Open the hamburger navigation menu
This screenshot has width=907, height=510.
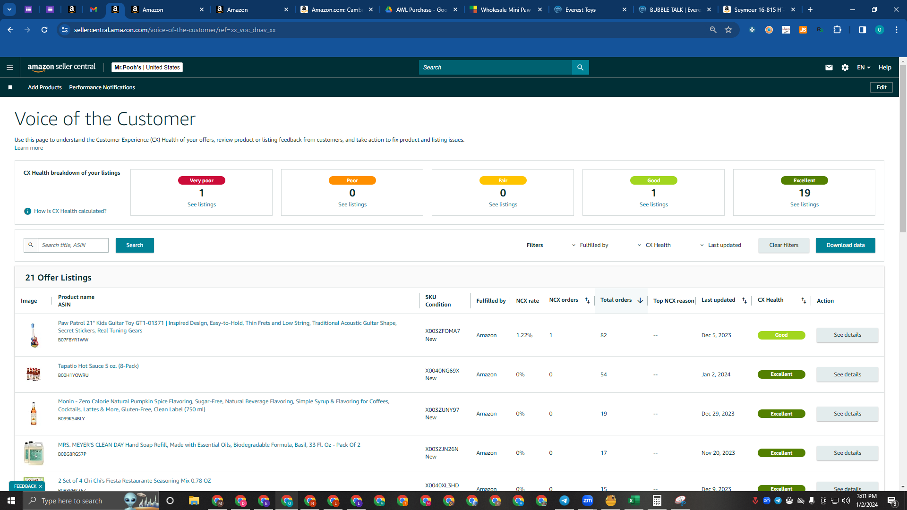[x=10, y=68]
